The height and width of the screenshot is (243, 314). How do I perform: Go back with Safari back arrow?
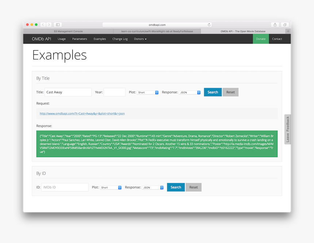(43, 24)
